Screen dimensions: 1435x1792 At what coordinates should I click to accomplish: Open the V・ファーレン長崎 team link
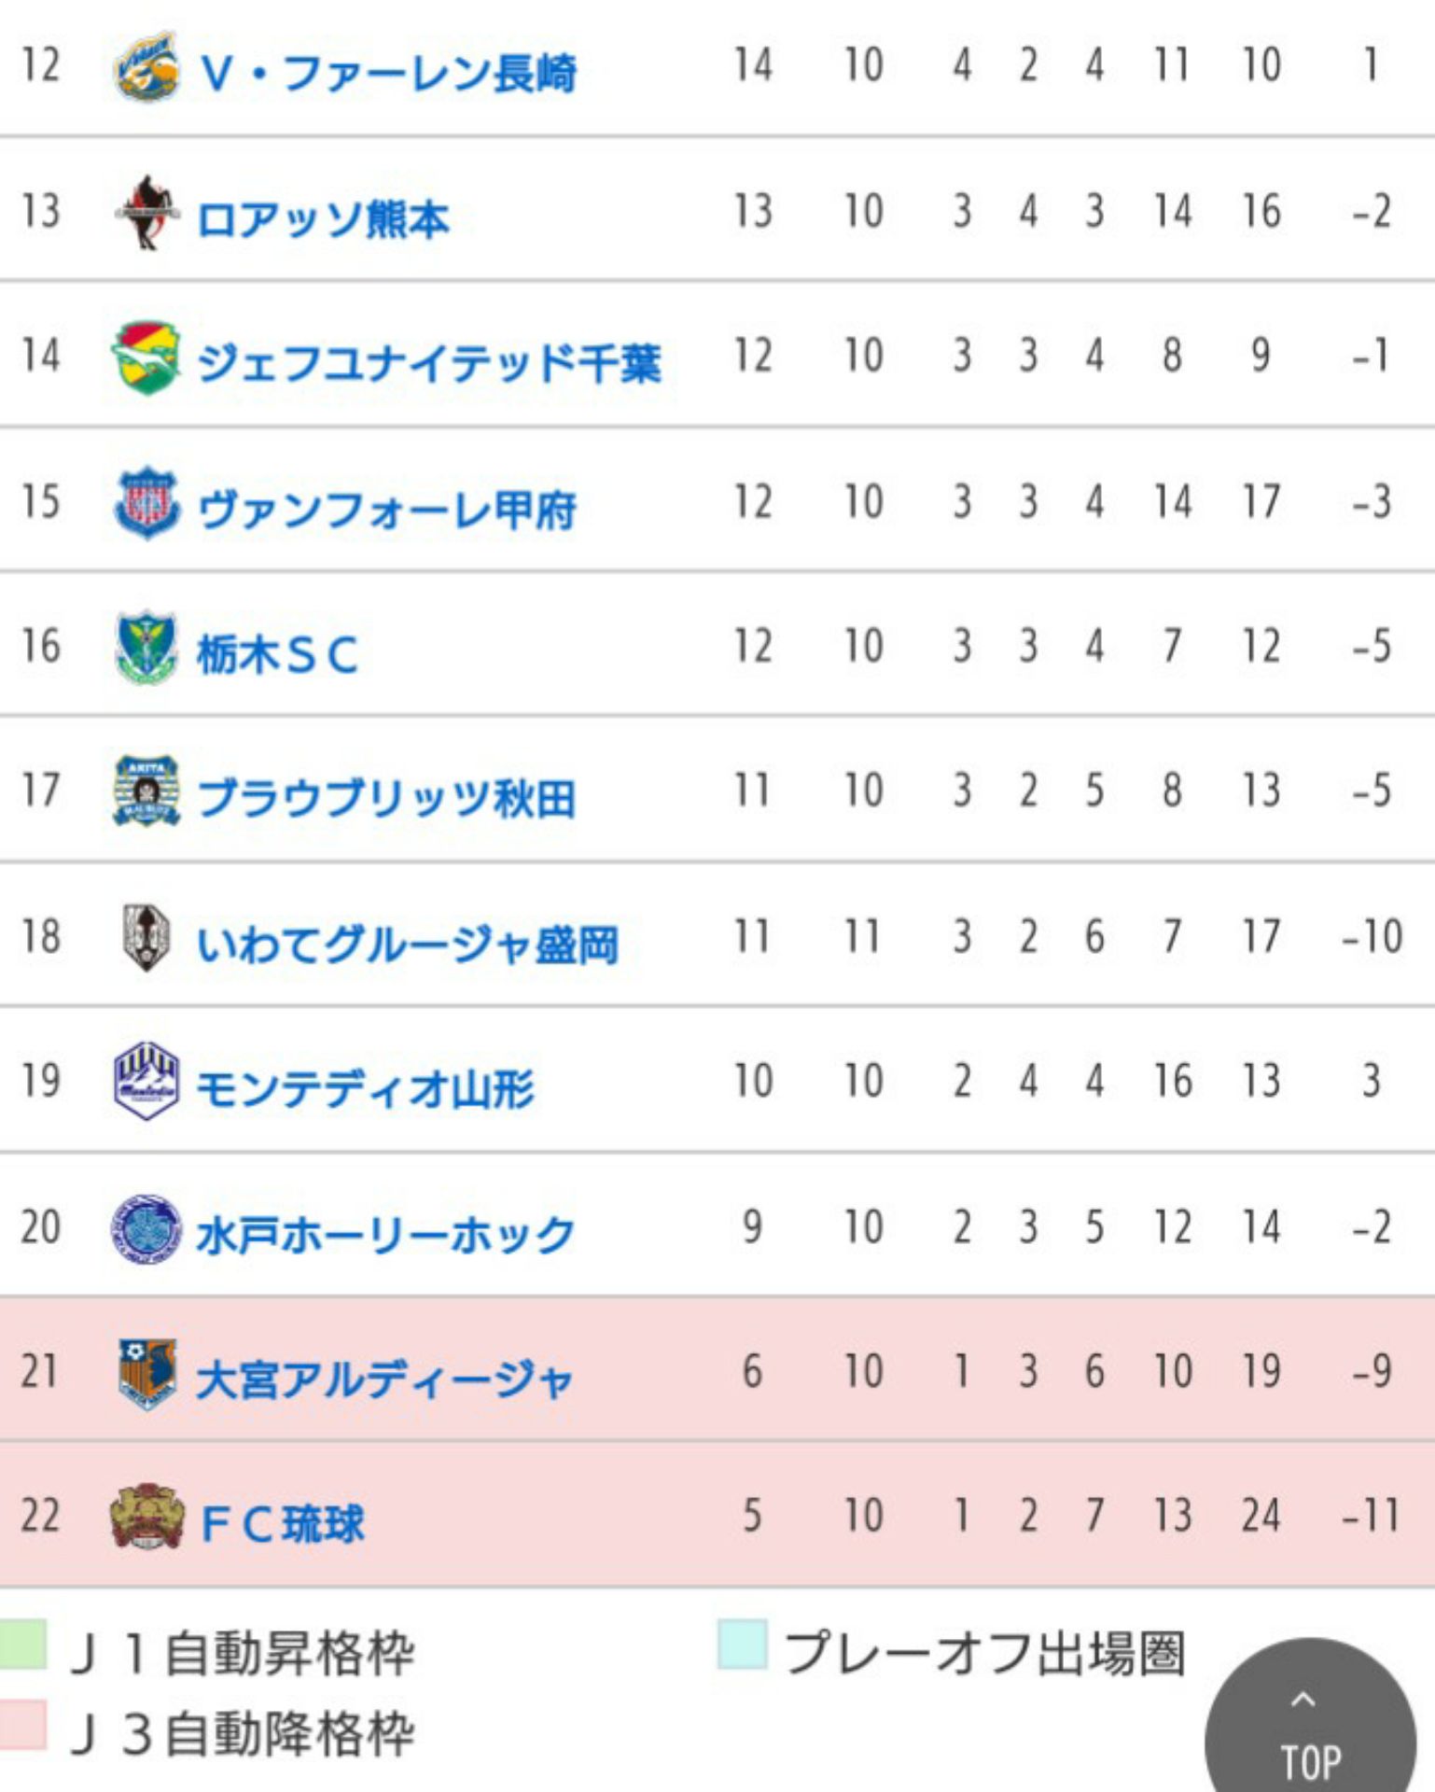tap(388, 73)
